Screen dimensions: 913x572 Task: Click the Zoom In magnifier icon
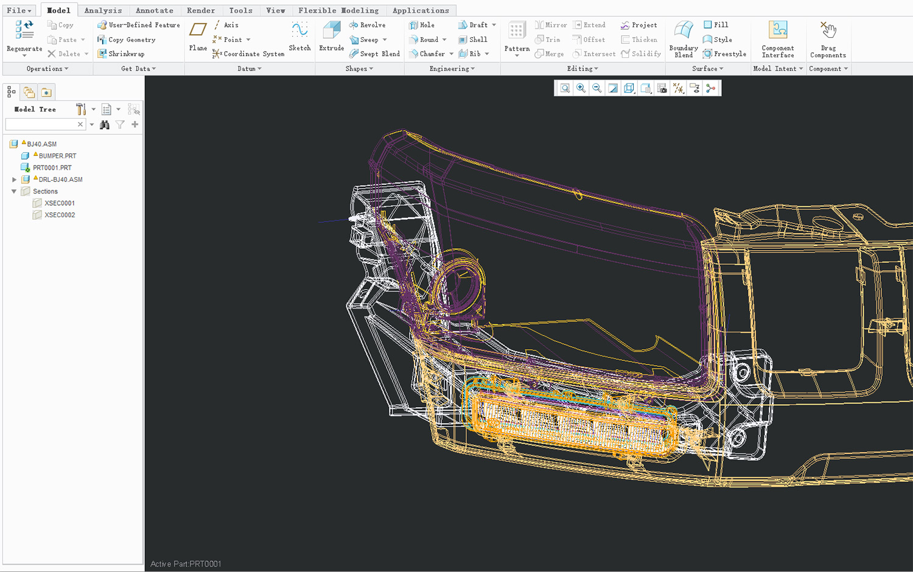click(581, 88)
